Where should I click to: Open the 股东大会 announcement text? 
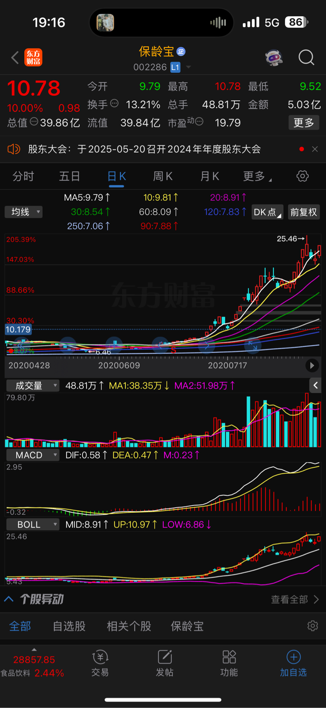coord(144,149)
